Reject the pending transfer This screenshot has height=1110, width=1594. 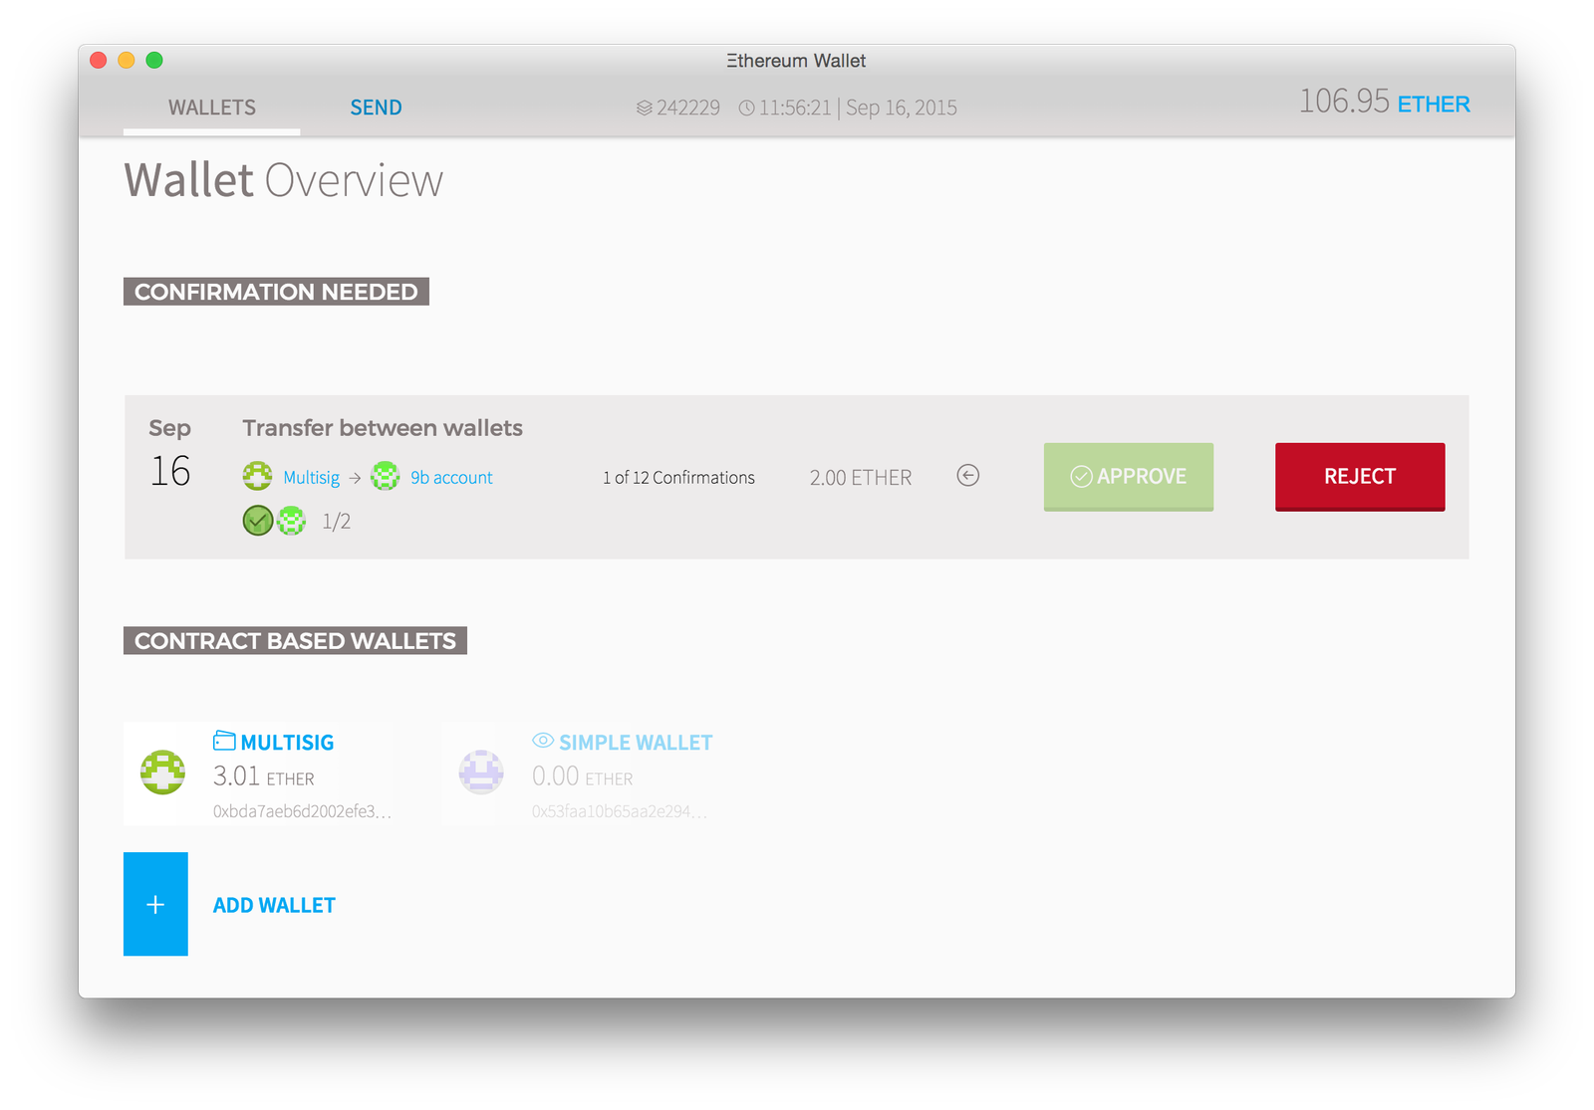pyautogui.click(x=1359, y=477)
